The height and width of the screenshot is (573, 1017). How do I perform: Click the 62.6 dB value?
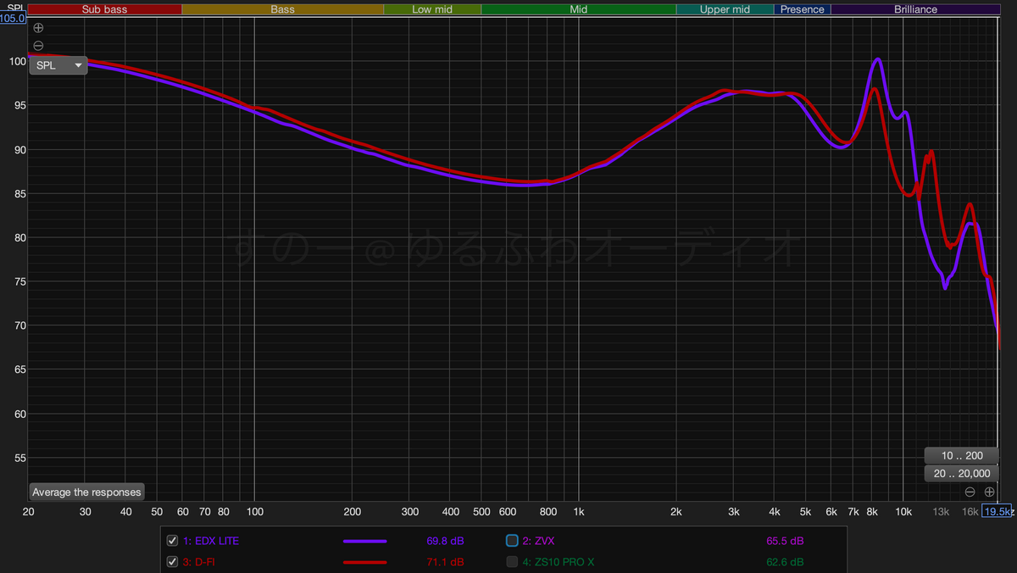coord(785,562)
